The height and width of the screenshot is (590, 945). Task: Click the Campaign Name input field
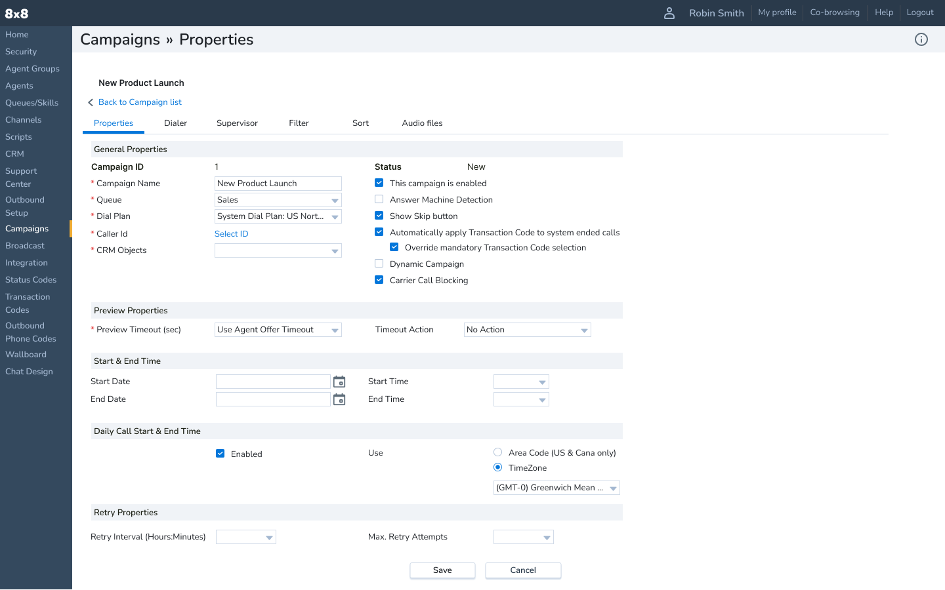pos(278,184)
